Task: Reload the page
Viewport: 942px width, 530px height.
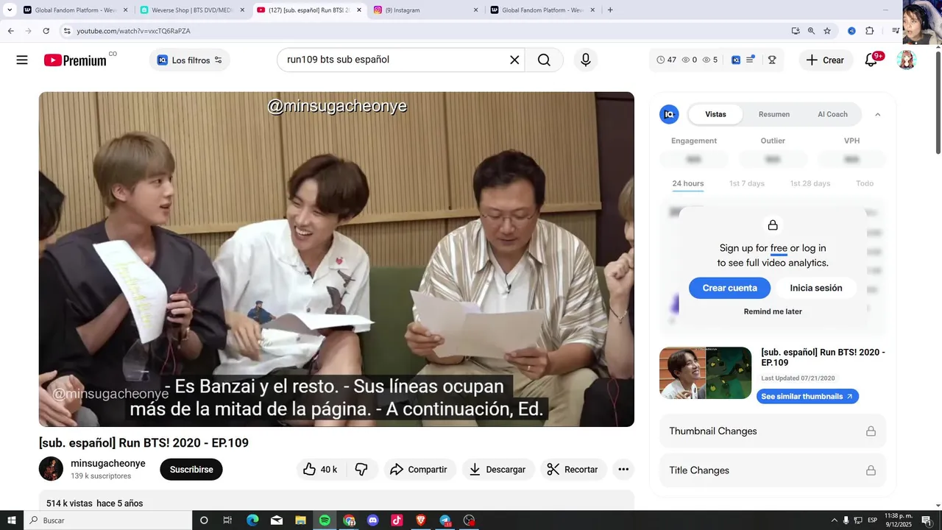Action: (x=46, y=31)
